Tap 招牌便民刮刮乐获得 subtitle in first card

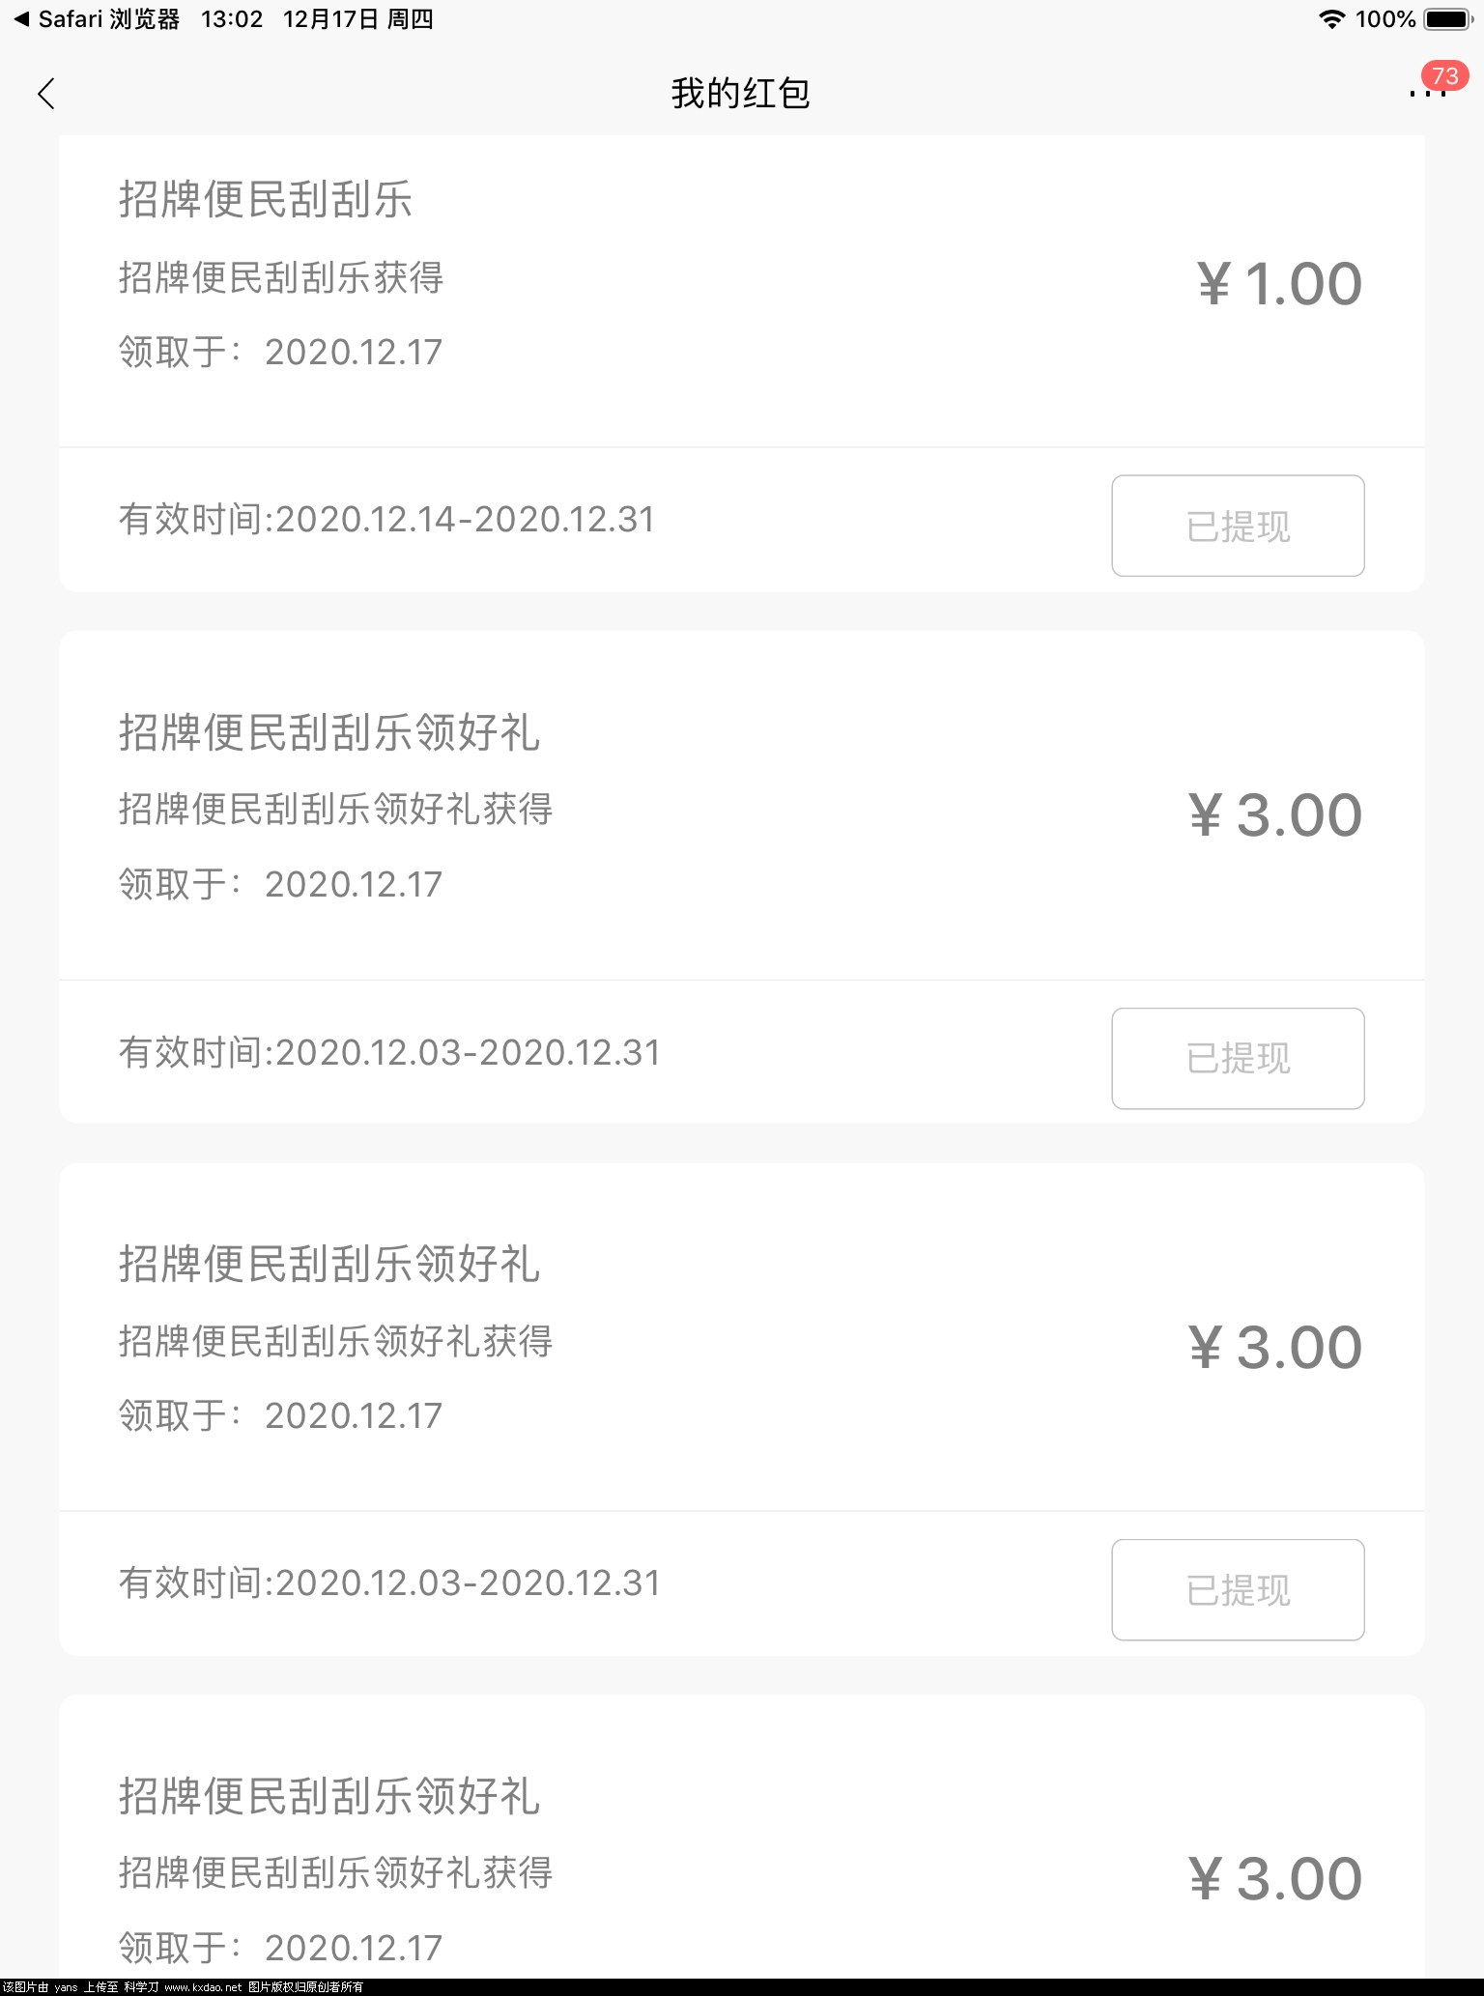point(280,278)
